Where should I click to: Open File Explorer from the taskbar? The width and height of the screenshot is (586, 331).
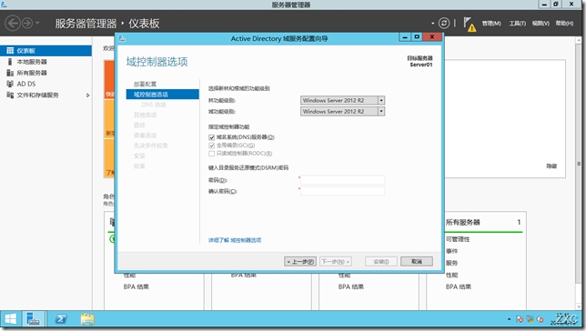tap(87, 319)
